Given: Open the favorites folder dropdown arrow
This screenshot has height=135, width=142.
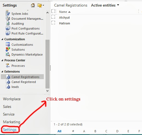Looking at the screenshot, I should coord(43,5).
